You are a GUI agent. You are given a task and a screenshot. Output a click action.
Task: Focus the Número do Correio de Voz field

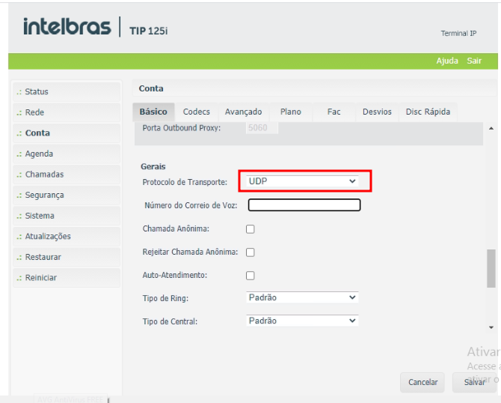click(304, 204)
